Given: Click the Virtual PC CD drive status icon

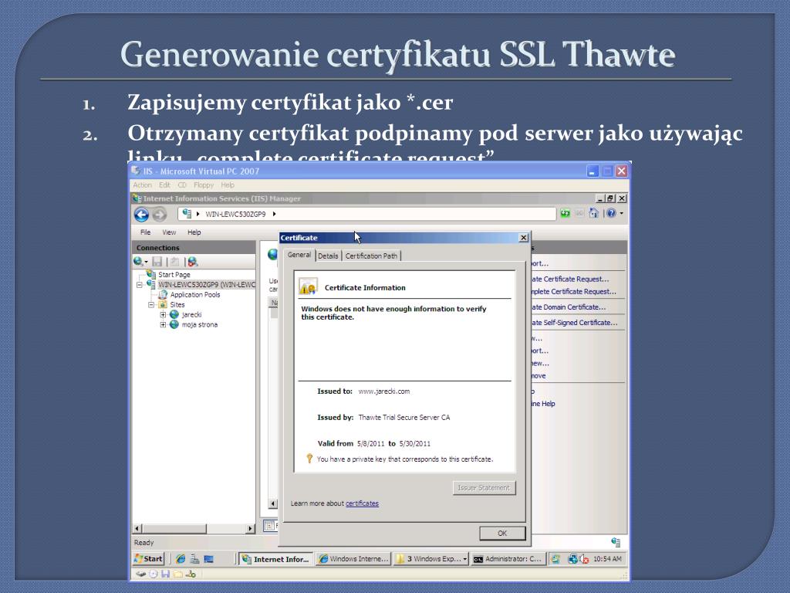Looking at the screenshot, I should coord(154,574).
